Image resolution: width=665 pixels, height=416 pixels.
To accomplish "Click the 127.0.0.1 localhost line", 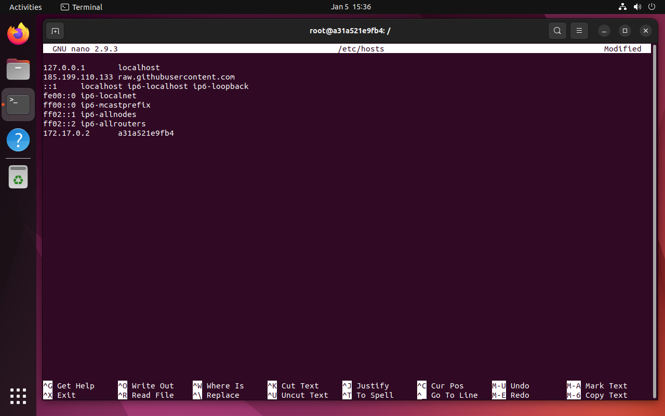I will tap(101, 68).
